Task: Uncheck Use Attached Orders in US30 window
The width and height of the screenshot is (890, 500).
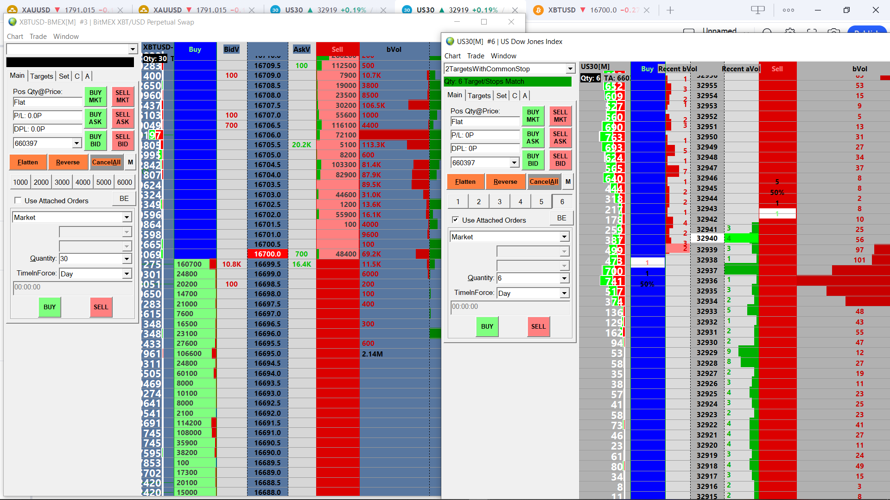Action: 455,220
